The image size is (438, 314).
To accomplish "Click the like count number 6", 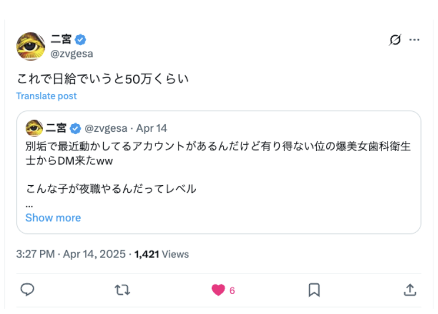I will (x=232, y=290).
